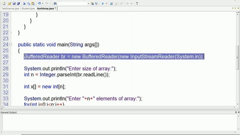Open the Find dialog with the binoculars icon
The width and height of the screenshot is (240, 135).
55,3
